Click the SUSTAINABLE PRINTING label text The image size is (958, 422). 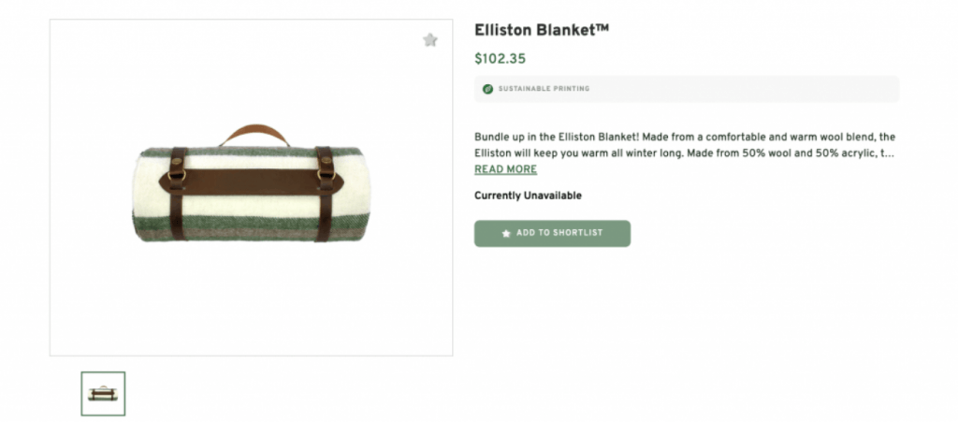pyautogui.click(x=544, y=89)
